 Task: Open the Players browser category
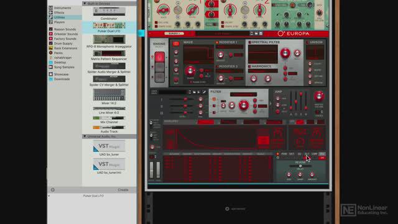[x=59, y=22]
